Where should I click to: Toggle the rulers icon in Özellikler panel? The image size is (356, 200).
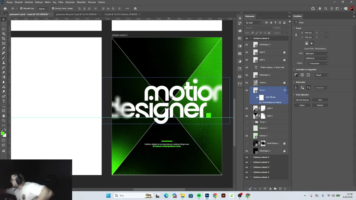[x=296, y=75]
